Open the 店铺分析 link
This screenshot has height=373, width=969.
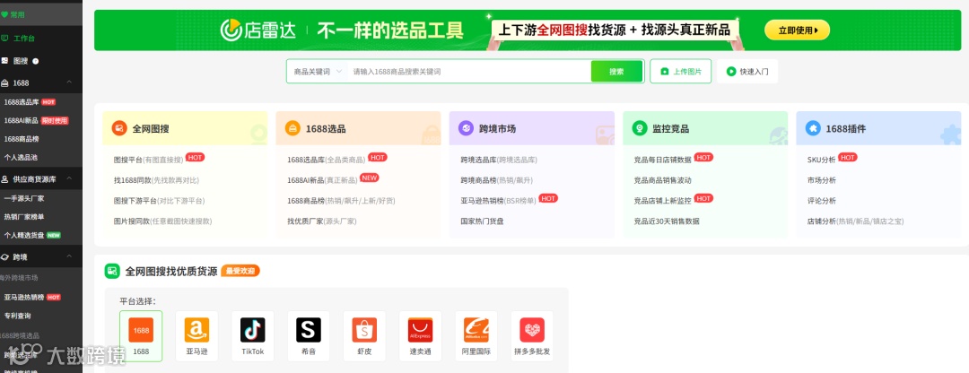(855, 221)
